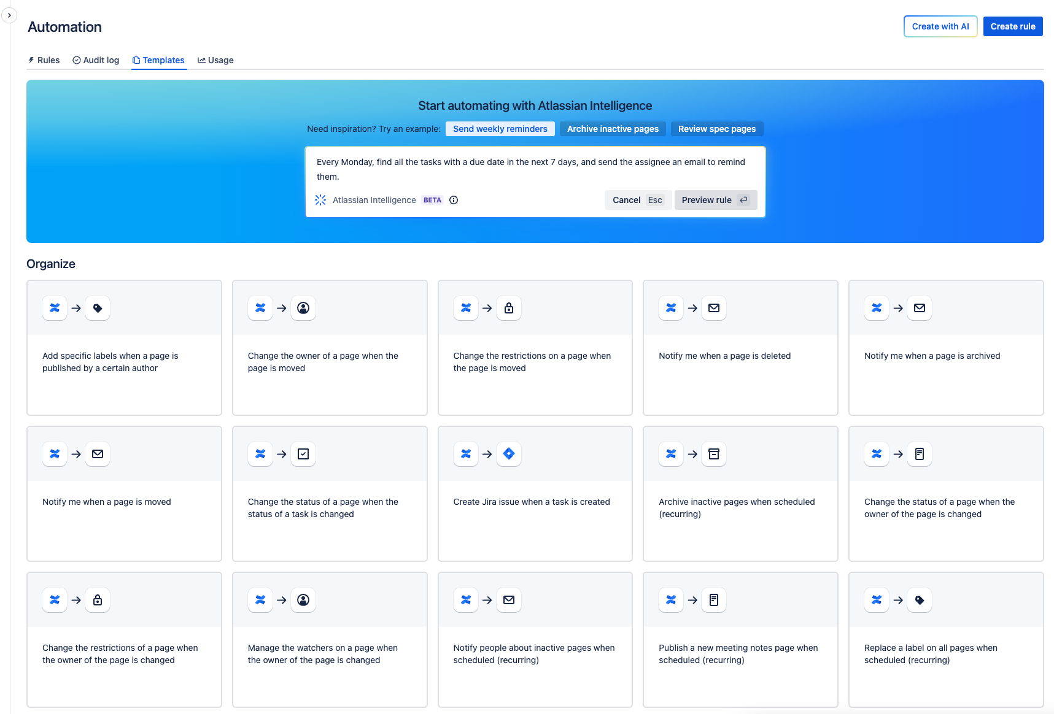The image size is (1054, 714).
Task: Open 'Create Jira issue when a task is created' template
Action: pos(535,494)
